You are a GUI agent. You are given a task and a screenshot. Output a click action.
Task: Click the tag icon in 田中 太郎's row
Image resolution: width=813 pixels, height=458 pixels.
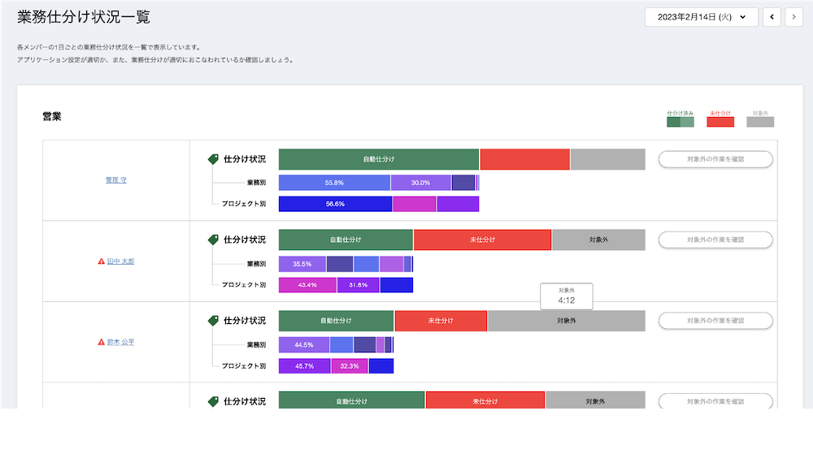tap(214, 240)
